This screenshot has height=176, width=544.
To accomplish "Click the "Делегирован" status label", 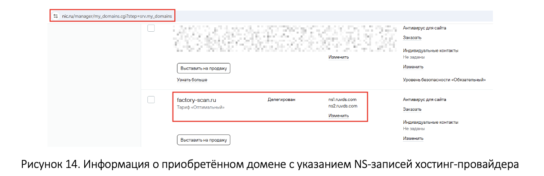I will [281, 99].
